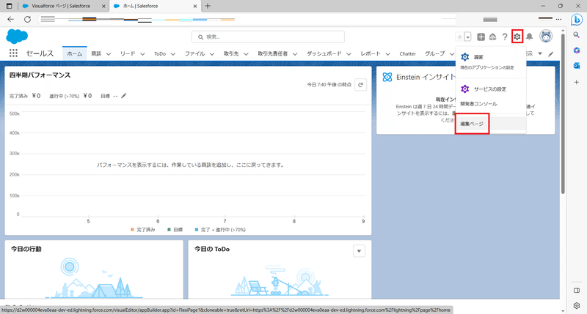Image resolution: width=587 pixels, height=314 pixels.
Task: Open the Bing chat sidebar icon
Action: click(x=577, y=20)
